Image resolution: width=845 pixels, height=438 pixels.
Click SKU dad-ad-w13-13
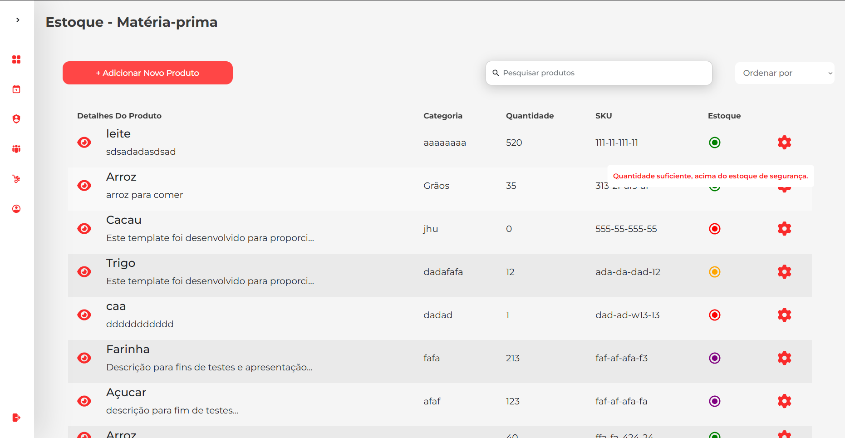(x=628, y=315)
